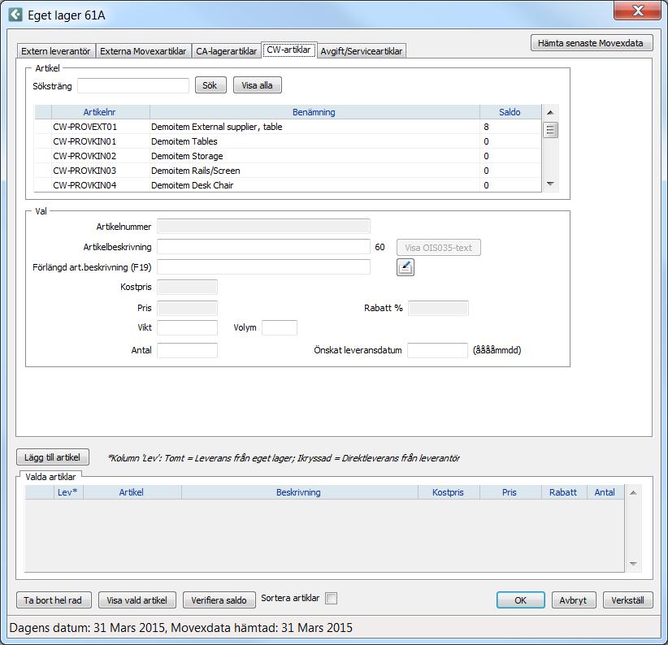Click the Antal column header in Valda artiklar

605,492
